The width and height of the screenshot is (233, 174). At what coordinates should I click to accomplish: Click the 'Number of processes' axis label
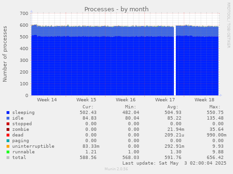(x=5, y=54)
